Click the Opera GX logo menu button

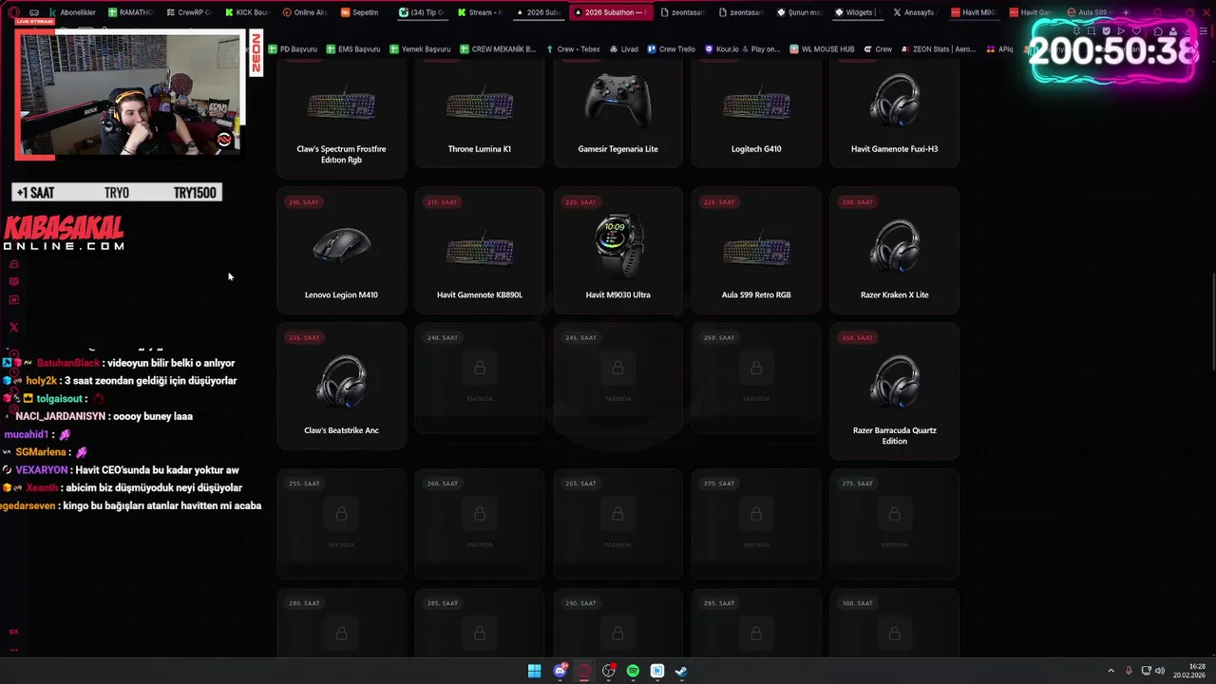pyautogui.click(x=14, y=12)
